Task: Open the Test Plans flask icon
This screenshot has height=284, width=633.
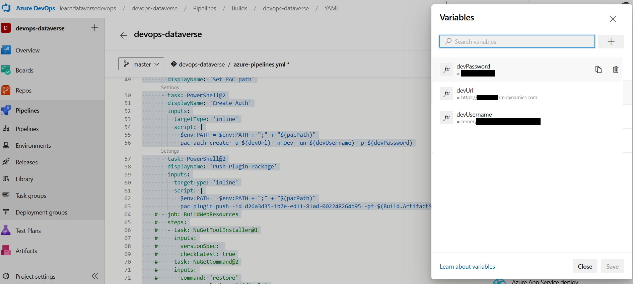Action: (6, 231)
